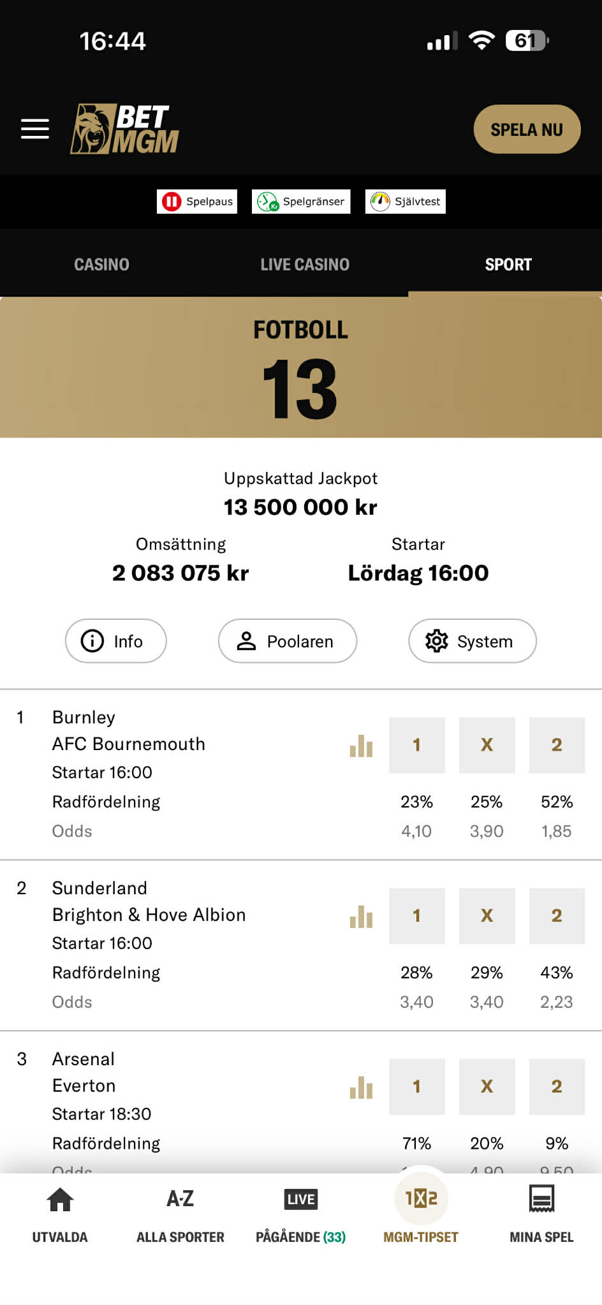Open the Spelpaus link

click(197, 202)
